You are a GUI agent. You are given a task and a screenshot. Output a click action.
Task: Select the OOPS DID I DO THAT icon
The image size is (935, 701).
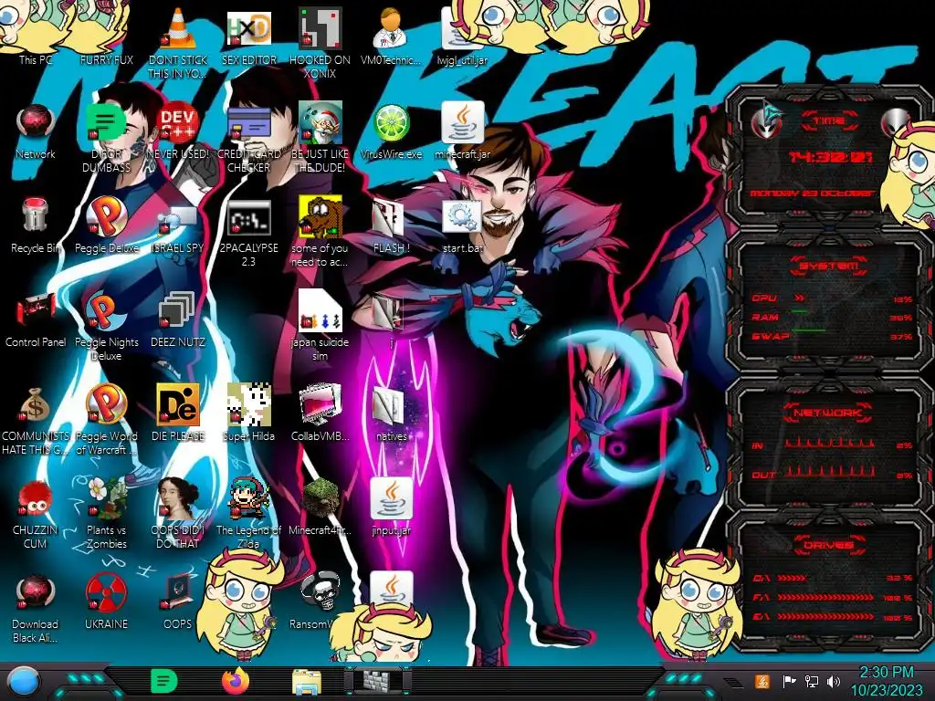pos(178,514)
